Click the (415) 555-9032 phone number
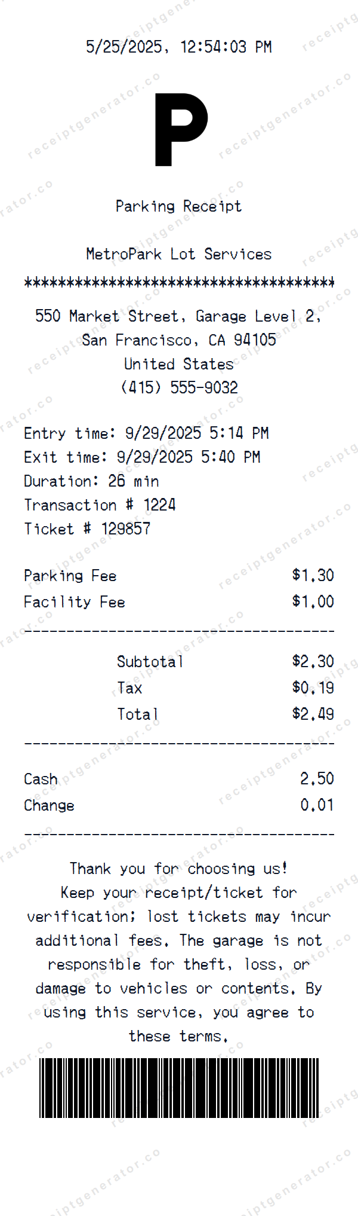 tap(178, 387)
